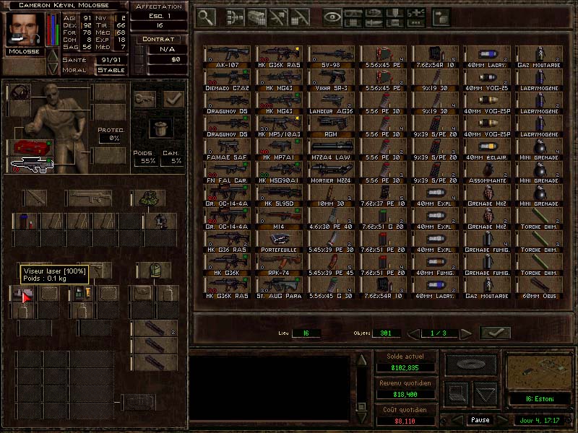Open the Esc. 1 assignment field

click(159, 16)
